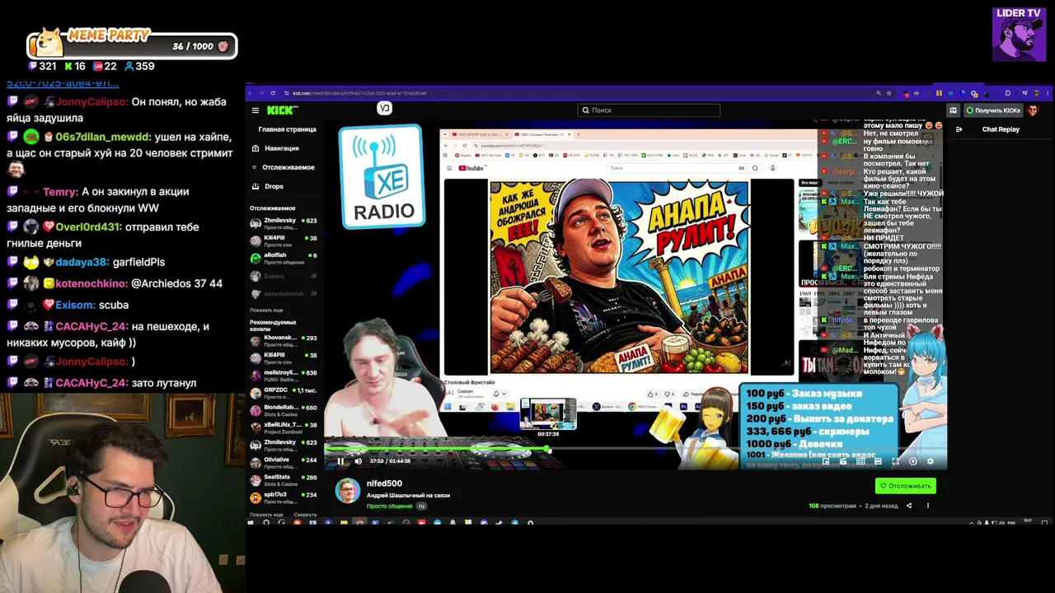Go to the Kick logo home

click(282, 110)
